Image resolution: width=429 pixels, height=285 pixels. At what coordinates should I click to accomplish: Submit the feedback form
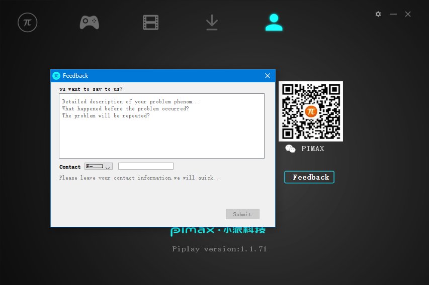click(242, 214)
